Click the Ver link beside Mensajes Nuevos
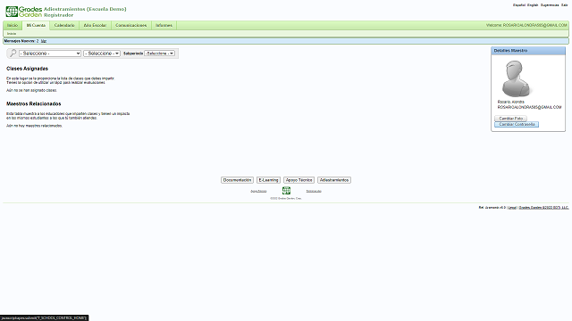This screenshot has width=572, height=321. (x=44, y=41)
